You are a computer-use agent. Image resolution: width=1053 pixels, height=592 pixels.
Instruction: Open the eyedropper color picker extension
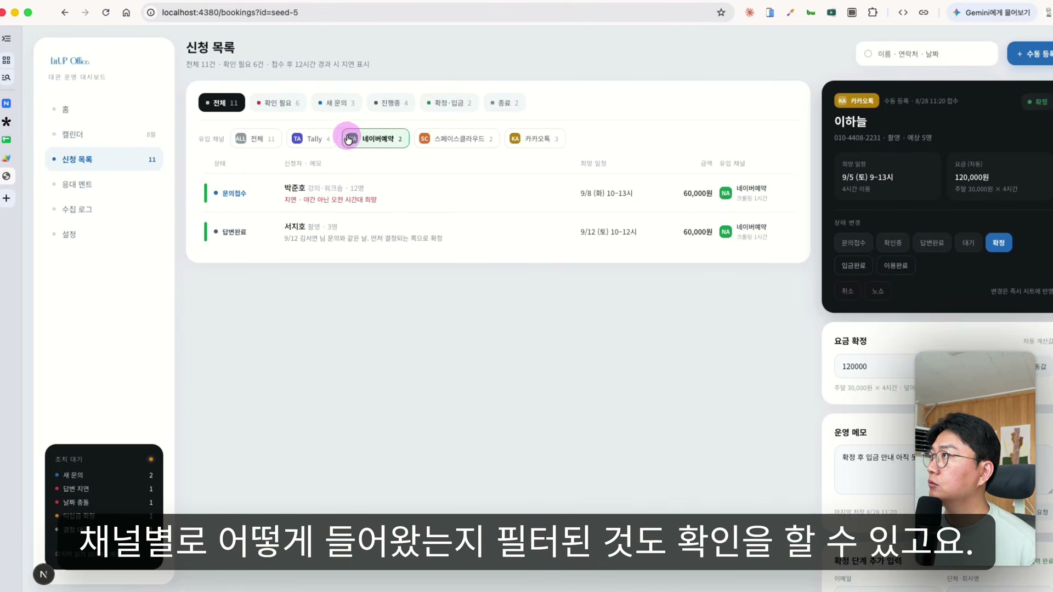(x=790, y=12)
